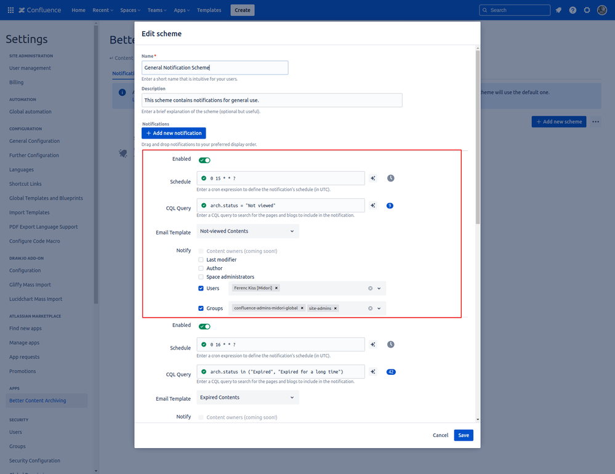Image resolution: width=615 pixels, height=474 pixels.
Task: Click the search magnifier icon
Action: [485, 10]
